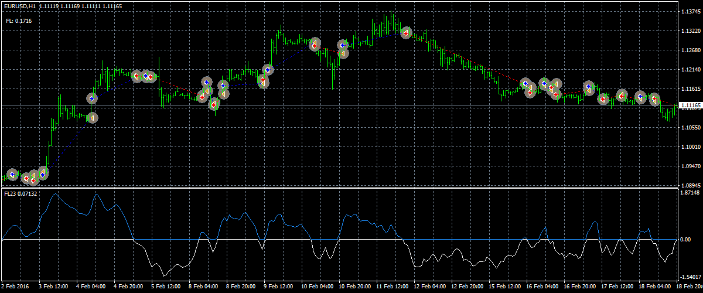Select the leftmost blue buy arrow marker

click(13, 175)
